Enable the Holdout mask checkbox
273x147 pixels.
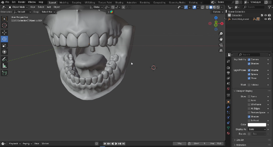click(x=249, y=85)
